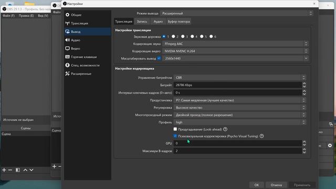Open the Аудио settings section
The width and height of the screenshot is (336, 189).
[x=88, y=40]
